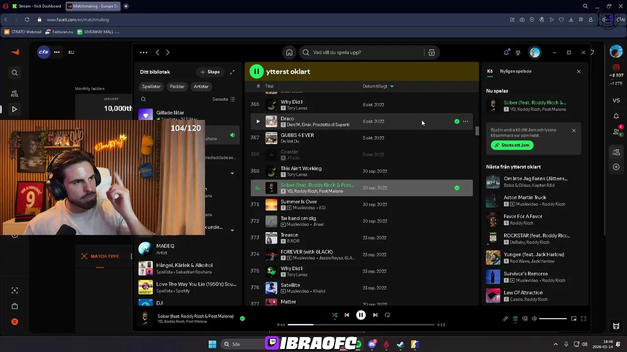The height and width of the screenshot is (352, 627).
Task: Open Discord from the taskbar
Action: 372,344
